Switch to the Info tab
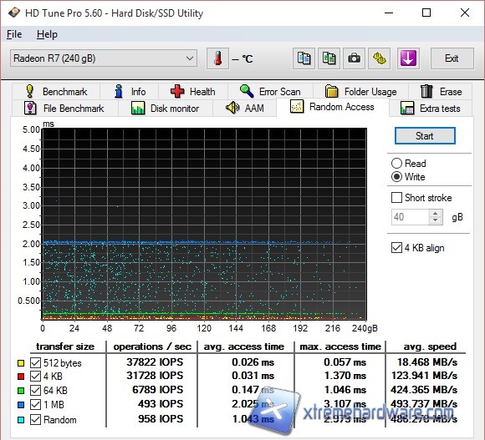 pyautogui.click(x=130, y=92)
